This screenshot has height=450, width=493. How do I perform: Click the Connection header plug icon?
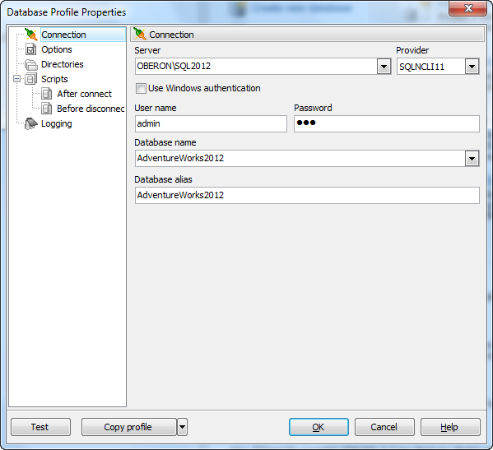[x=140, y=34]
